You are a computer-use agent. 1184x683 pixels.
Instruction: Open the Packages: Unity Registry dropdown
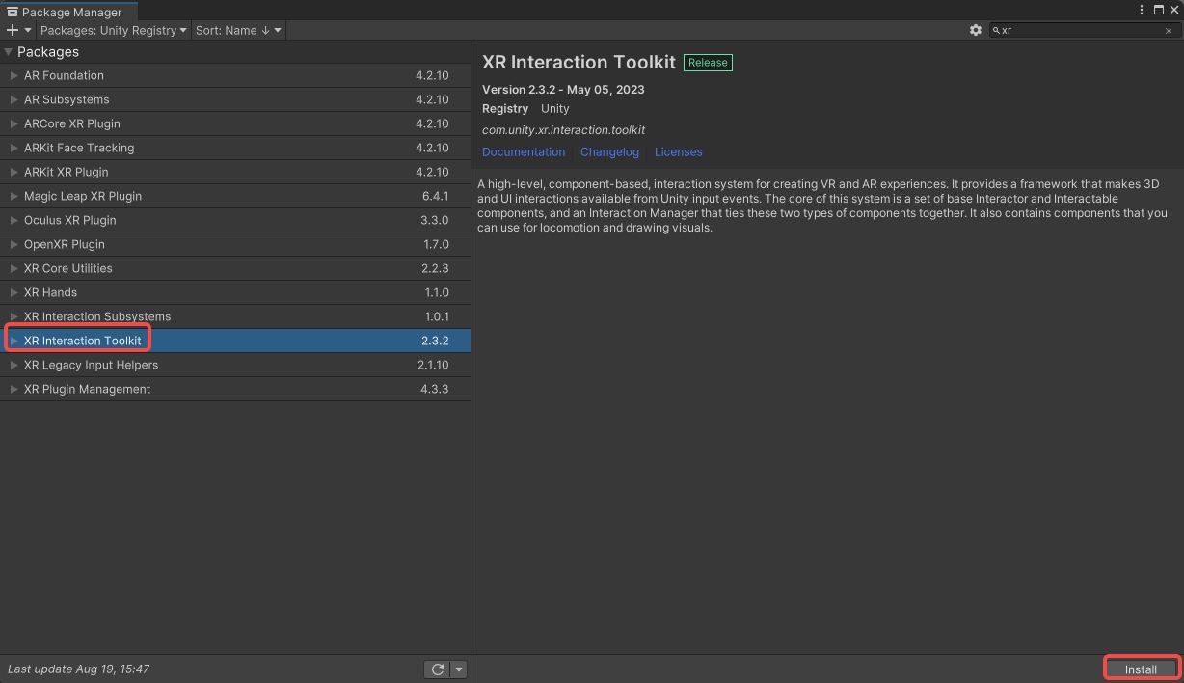click(x=113, y=30)
